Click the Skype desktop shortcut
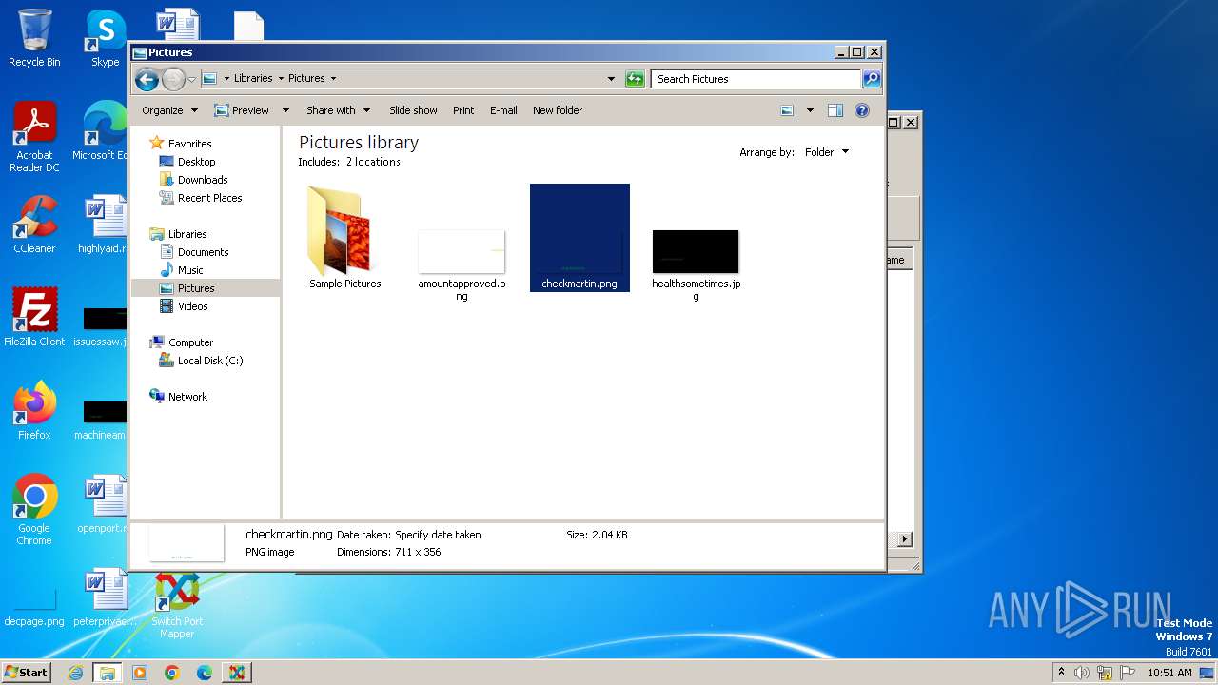1218x685 pixels. [105, 38]
